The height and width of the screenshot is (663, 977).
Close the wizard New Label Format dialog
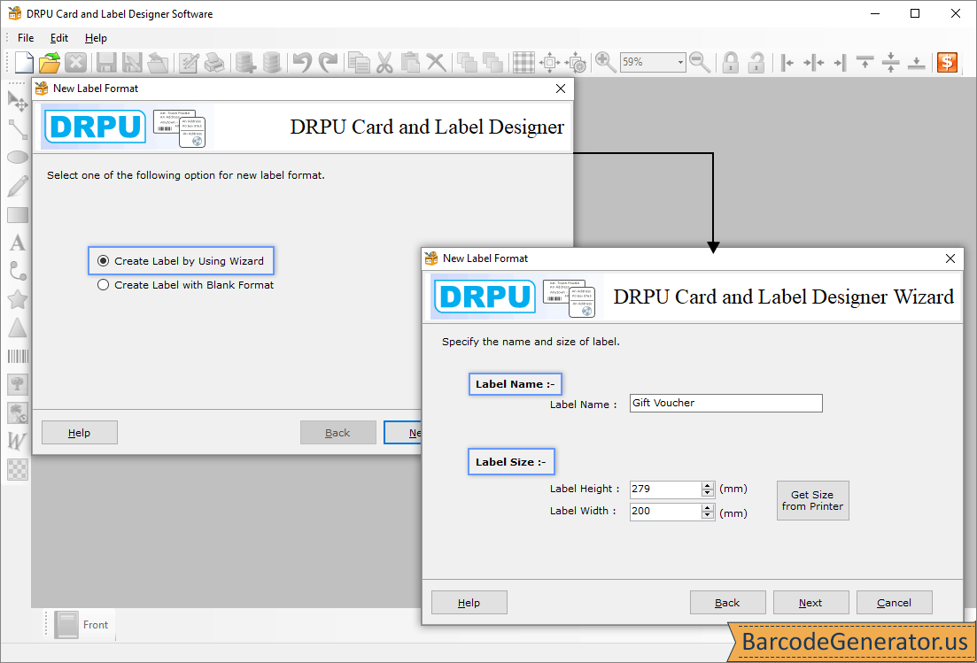[950, 258]
